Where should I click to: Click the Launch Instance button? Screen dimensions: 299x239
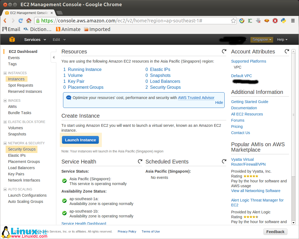80,140
